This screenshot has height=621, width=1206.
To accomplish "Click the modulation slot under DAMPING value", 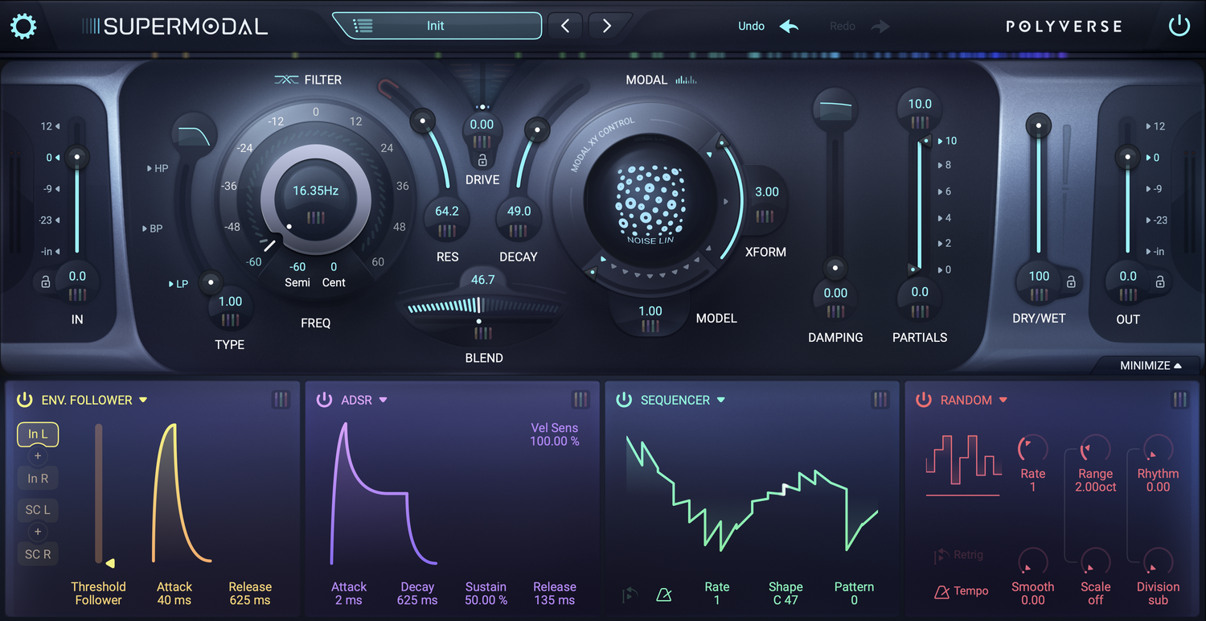I will click(835, 312).
